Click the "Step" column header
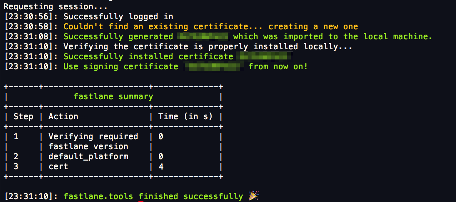This screenshot has height=202, width=456. point(23,116)
